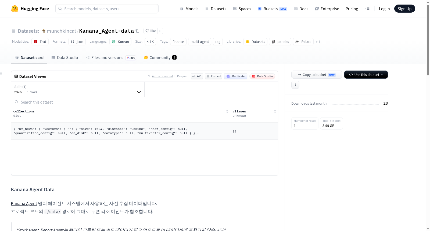Sort by the aliases column arrows
Viewport: 430px width, 231px height.
pos(275,111)
